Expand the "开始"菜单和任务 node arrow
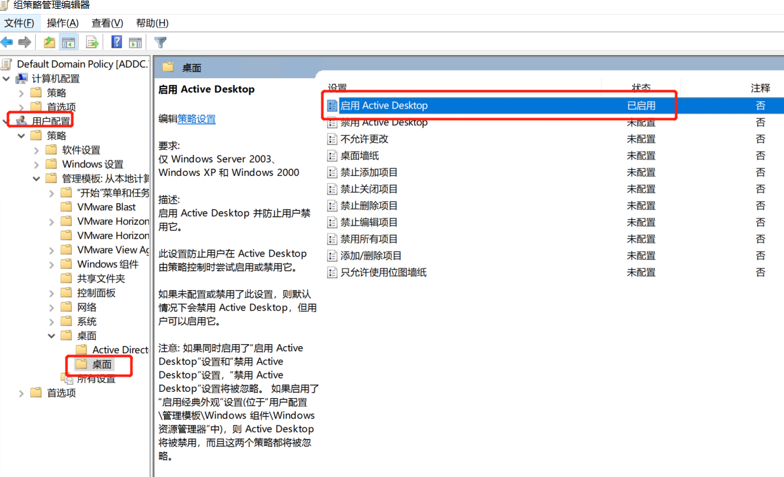784x477 pixels. [52, 192]
